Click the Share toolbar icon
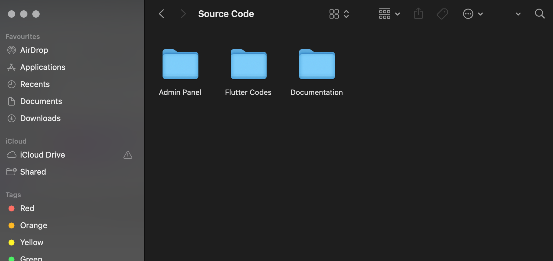 coord(418,13)
